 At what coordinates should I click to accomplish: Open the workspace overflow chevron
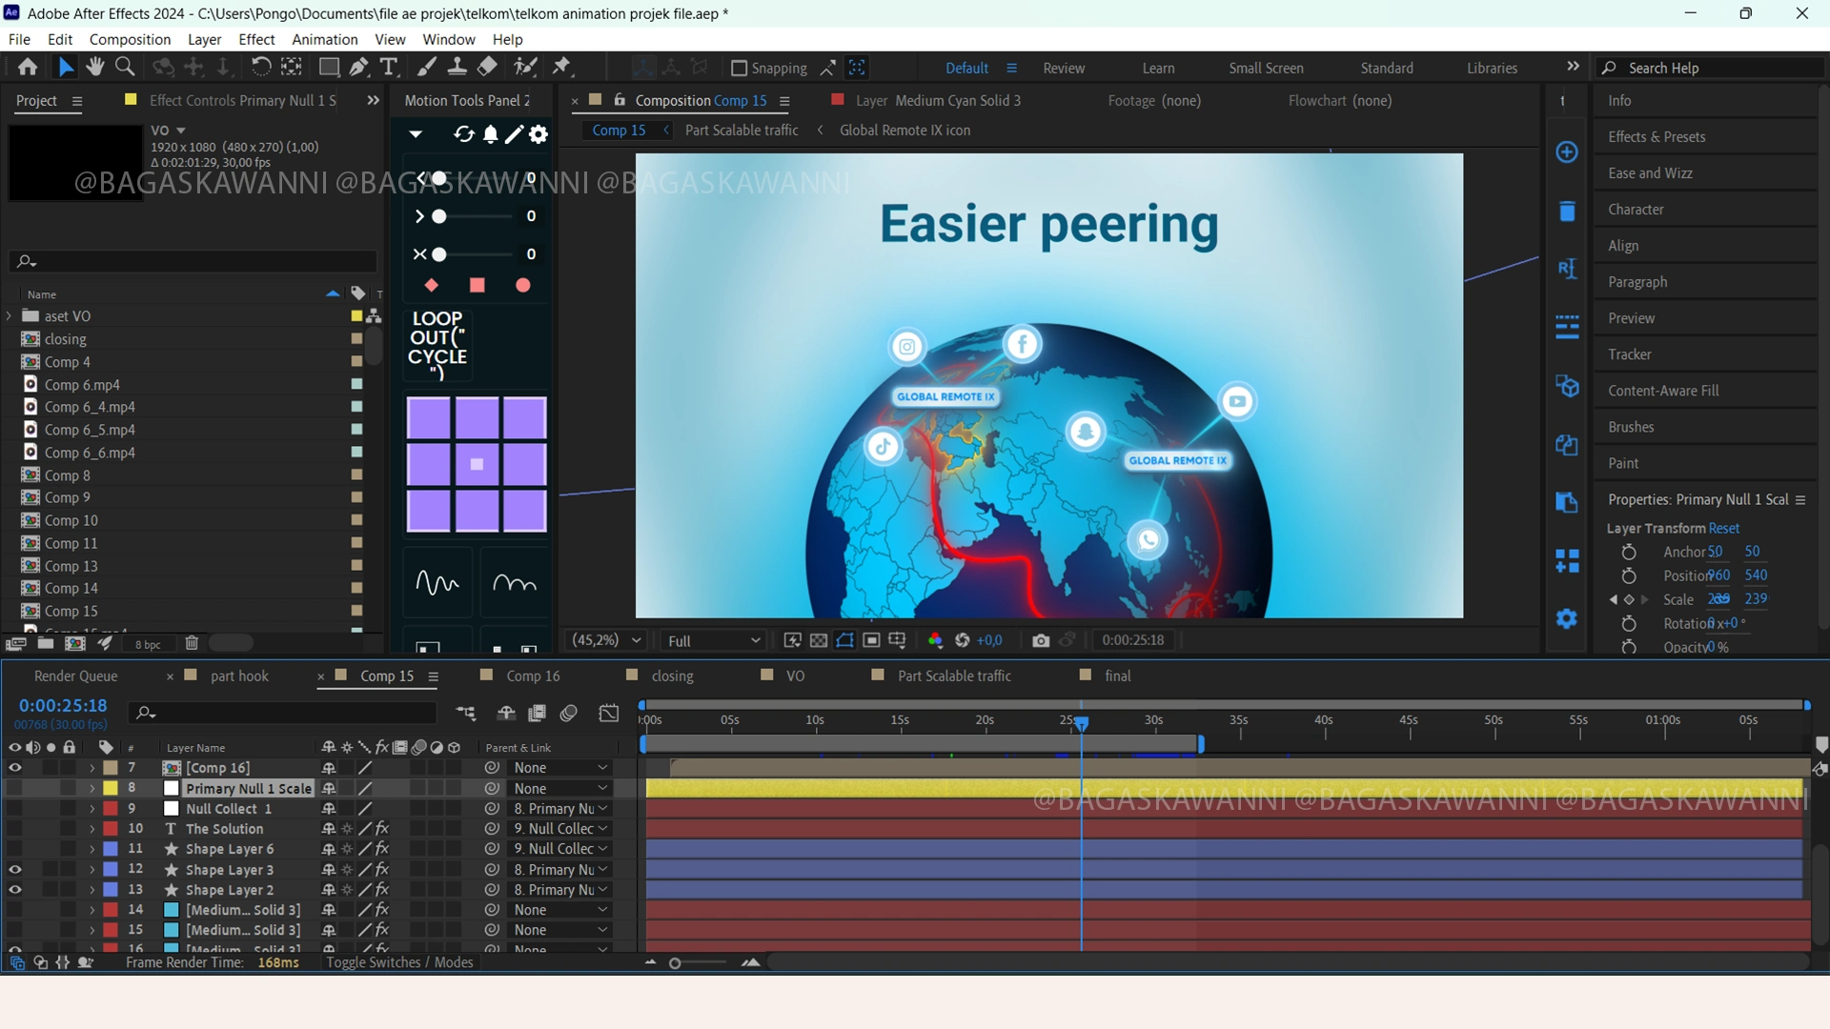click(x=1573, y=67)
